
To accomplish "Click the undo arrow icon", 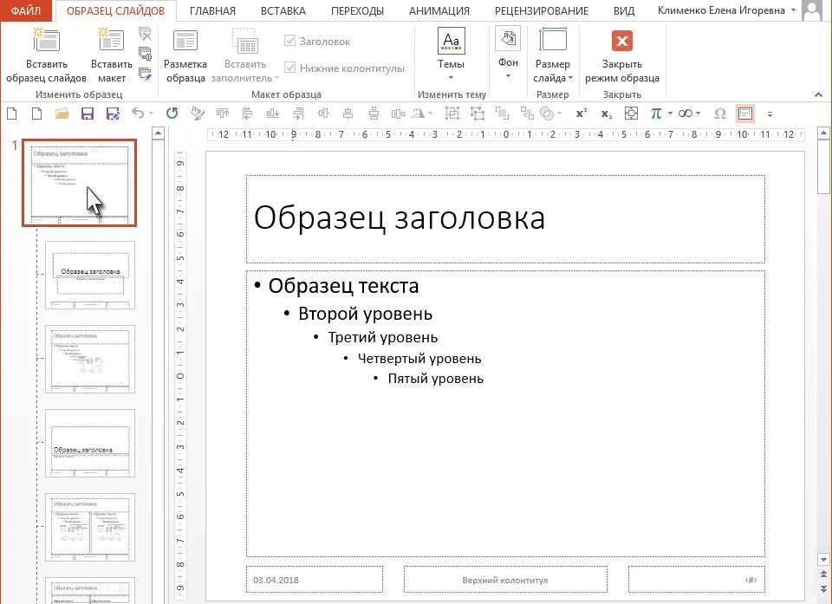I will (138, 113).
